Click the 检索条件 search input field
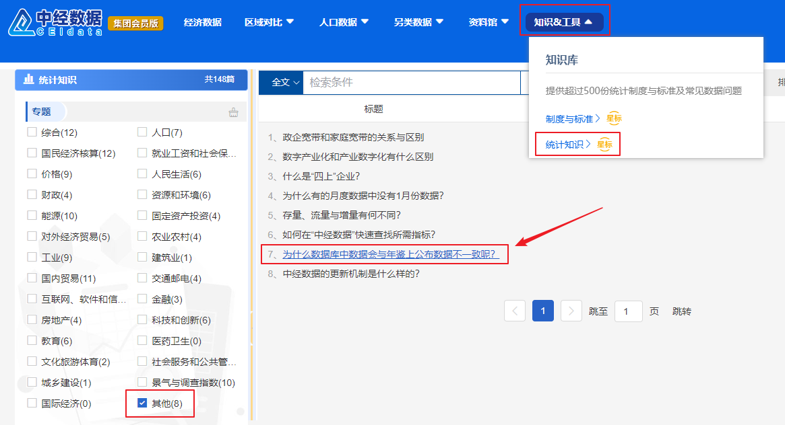The image size is (785, 425). [x=411, y=82]
